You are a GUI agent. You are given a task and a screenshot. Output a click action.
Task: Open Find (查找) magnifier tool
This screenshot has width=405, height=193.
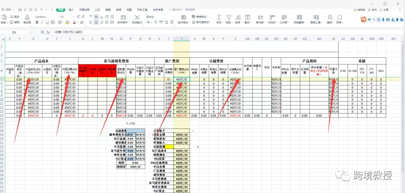[330, 17]
